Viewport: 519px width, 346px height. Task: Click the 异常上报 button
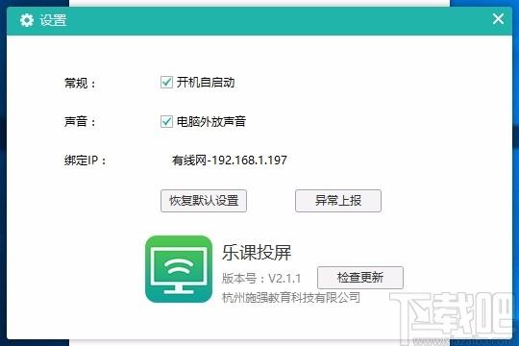tap(338, 201)
